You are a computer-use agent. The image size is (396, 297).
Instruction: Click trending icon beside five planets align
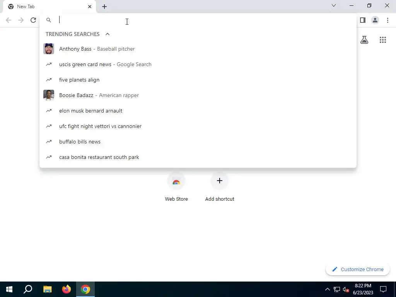point(49,80)
